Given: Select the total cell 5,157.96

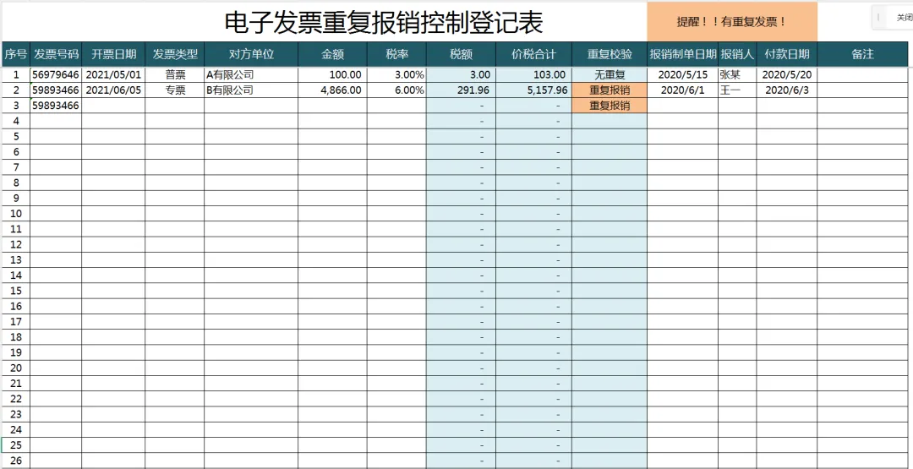Looking at the screenshot, I should [534, 90].
